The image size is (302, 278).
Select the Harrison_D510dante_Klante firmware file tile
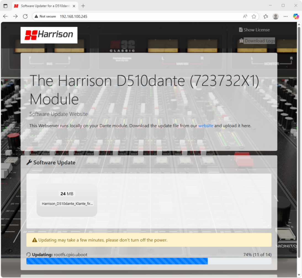pos(67,200)
